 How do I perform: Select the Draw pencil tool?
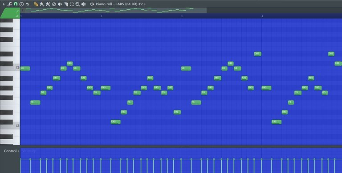click(36, 4)
